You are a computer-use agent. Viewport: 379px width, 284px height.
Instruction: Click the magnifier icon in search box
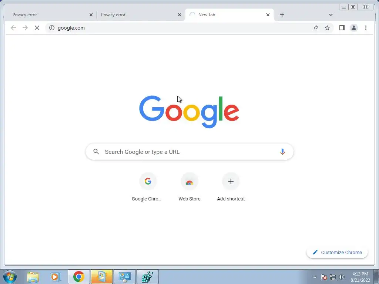coord(96,152)
